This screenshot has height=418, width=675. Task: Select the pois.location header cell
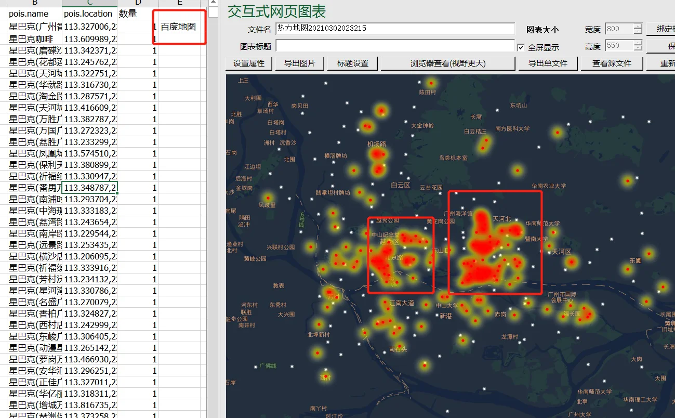click(x=89, y=14)
